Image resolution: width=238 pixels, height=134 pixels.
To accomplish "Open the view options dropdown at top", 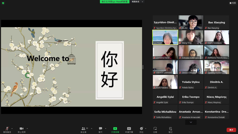I will click(137, 1).
